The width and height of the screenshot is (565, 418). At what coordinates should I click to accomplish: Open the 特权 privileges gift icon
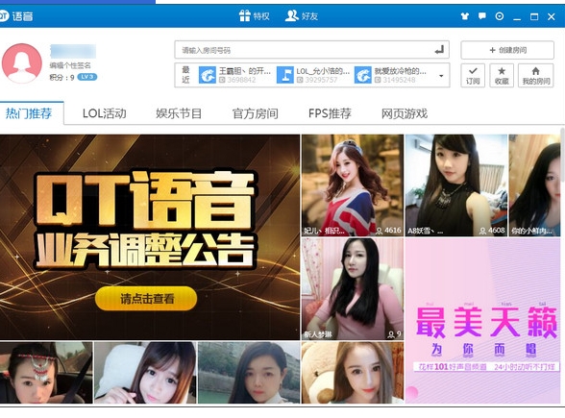click(x=245, y=15)
